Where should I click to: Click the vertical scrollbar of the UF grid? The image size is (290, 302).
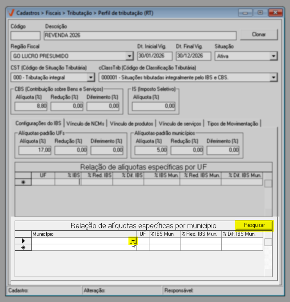(268, 195)
